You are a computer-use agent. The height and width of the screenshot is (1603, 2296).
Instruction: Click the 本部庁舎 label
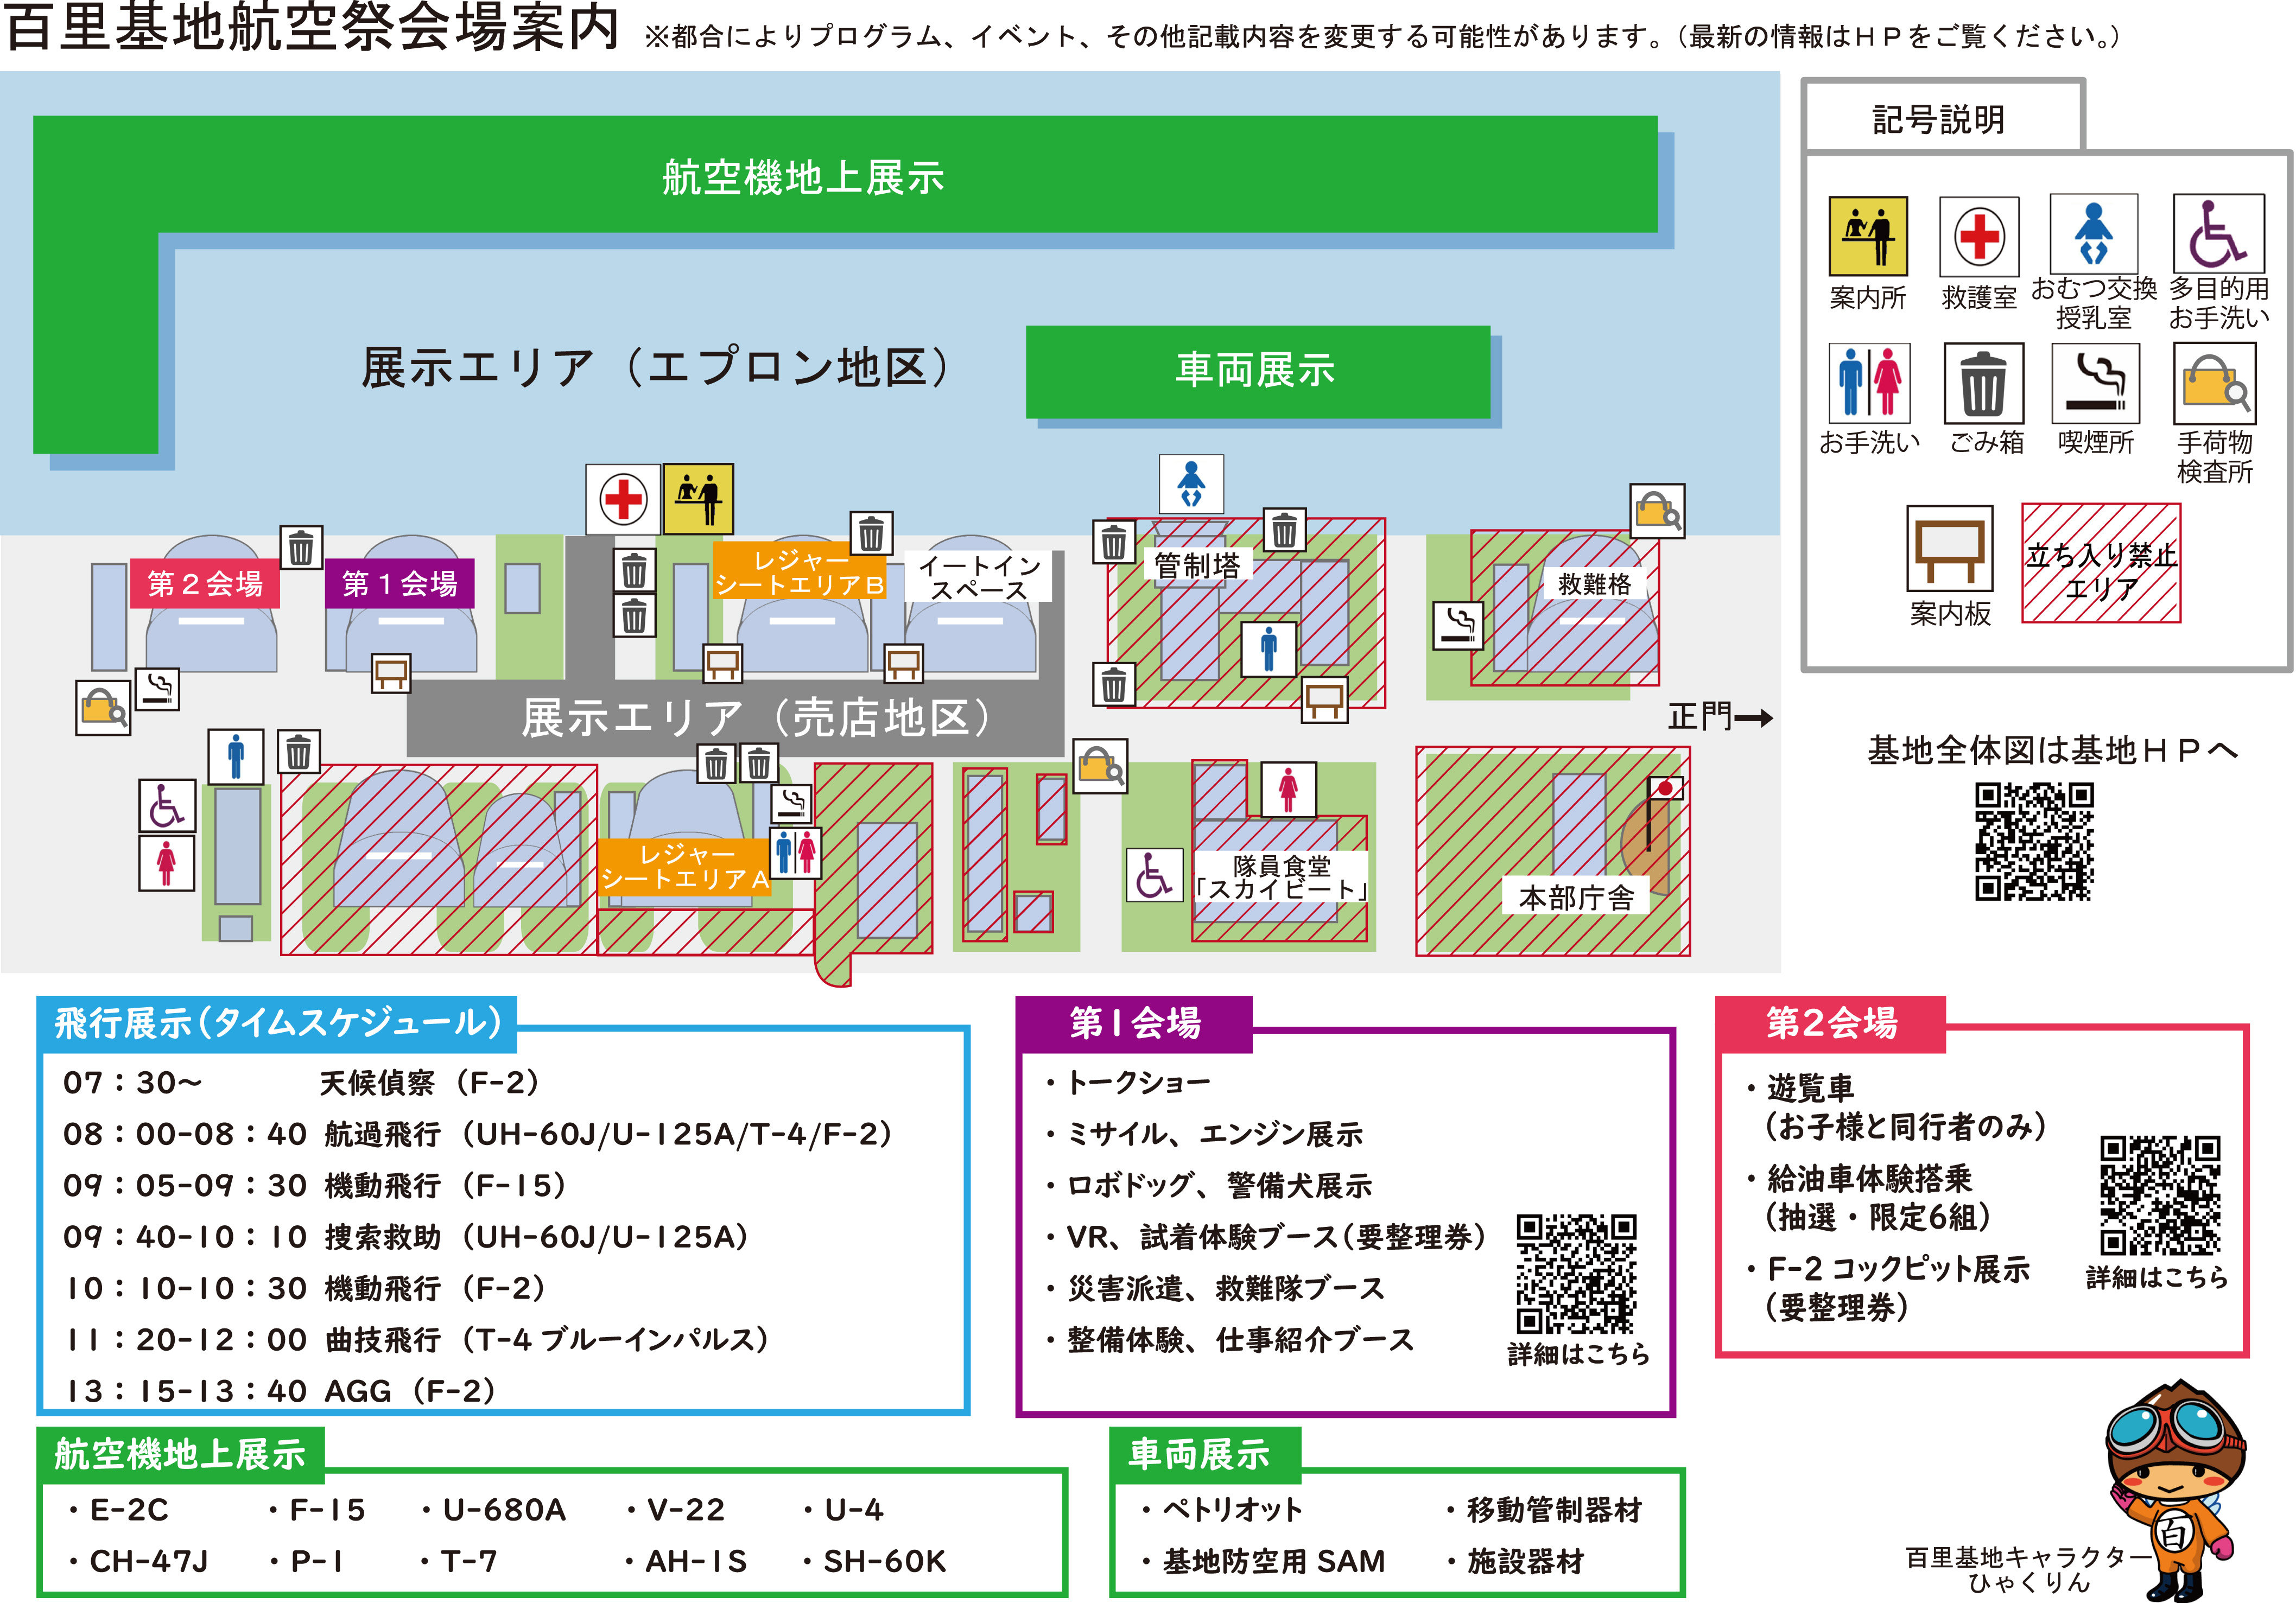1576,897
